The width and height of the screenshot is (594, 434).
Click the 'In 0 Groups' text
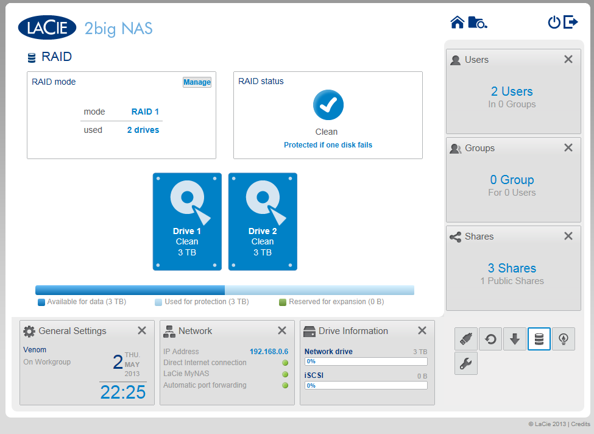click(512, 104)
